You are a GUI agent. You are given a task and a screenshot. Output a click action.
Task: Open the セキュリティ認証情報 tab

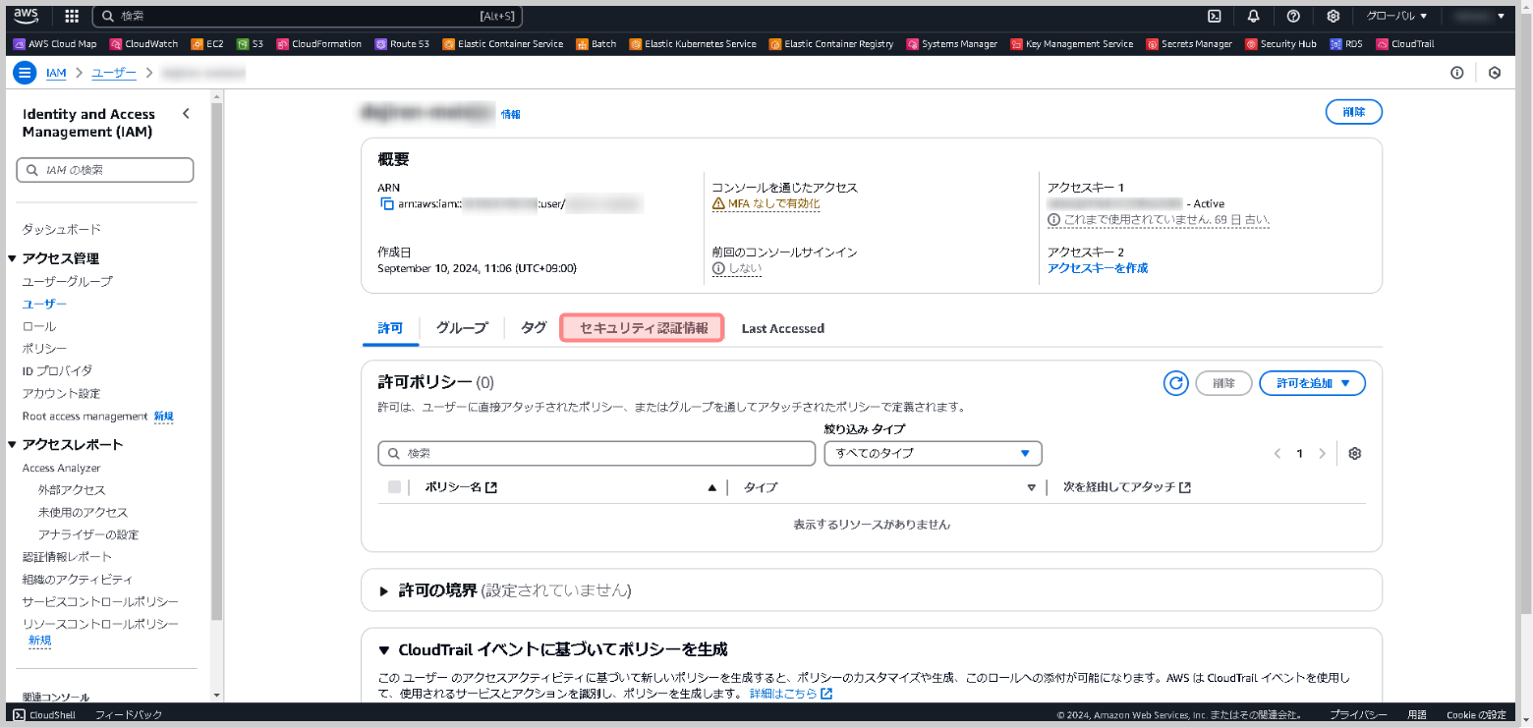[643, 328]
